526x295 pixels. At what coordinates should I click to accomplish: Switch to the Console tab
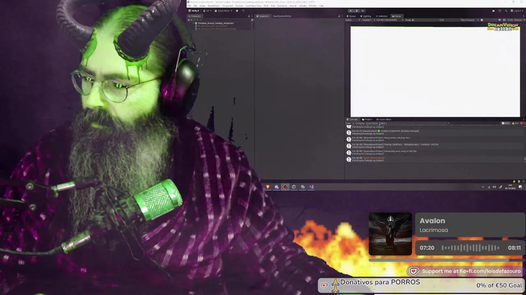coord(353,119)
